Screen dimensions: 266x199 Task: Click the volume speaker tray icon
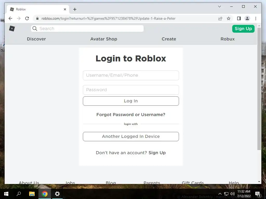click(232, 194)
